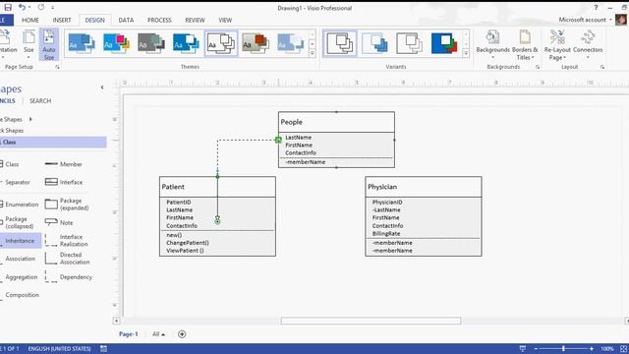Switch to the DATA ribbon tab
Viewport: 629px width, 354px height.
(126, 20)
